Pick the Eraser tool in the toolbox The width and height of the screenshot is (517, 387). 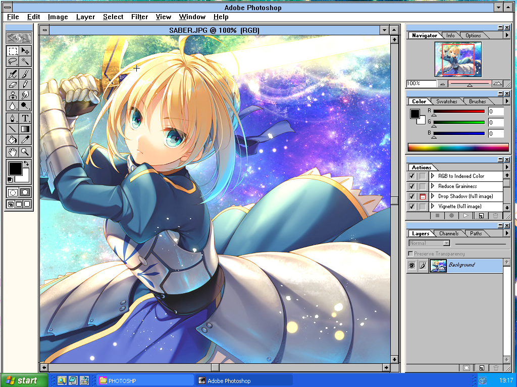tap(13, 84)
